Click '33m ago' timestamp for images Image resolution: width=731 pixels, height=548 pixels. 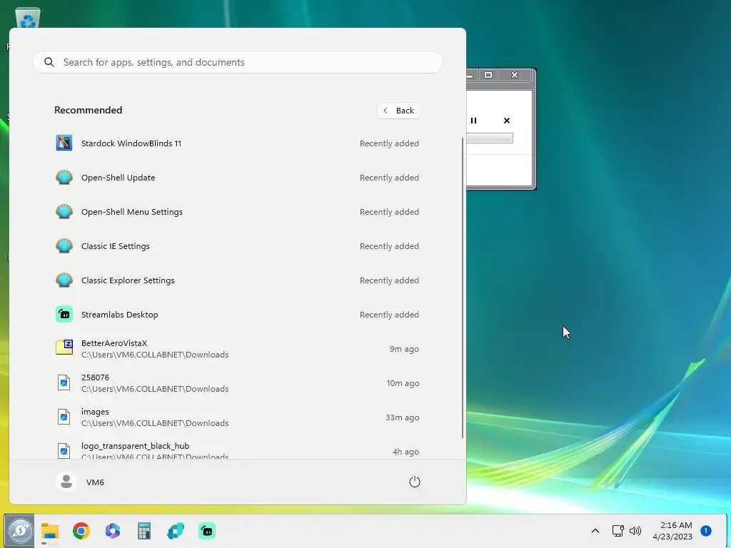[403, 417]
